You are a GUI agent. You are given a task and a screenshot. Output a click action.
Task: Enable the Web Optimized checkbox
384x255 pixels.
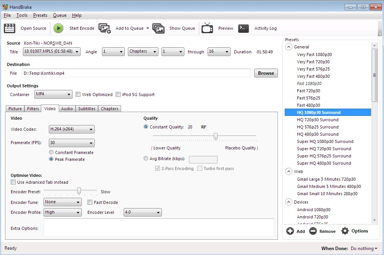tap(78, 95)
